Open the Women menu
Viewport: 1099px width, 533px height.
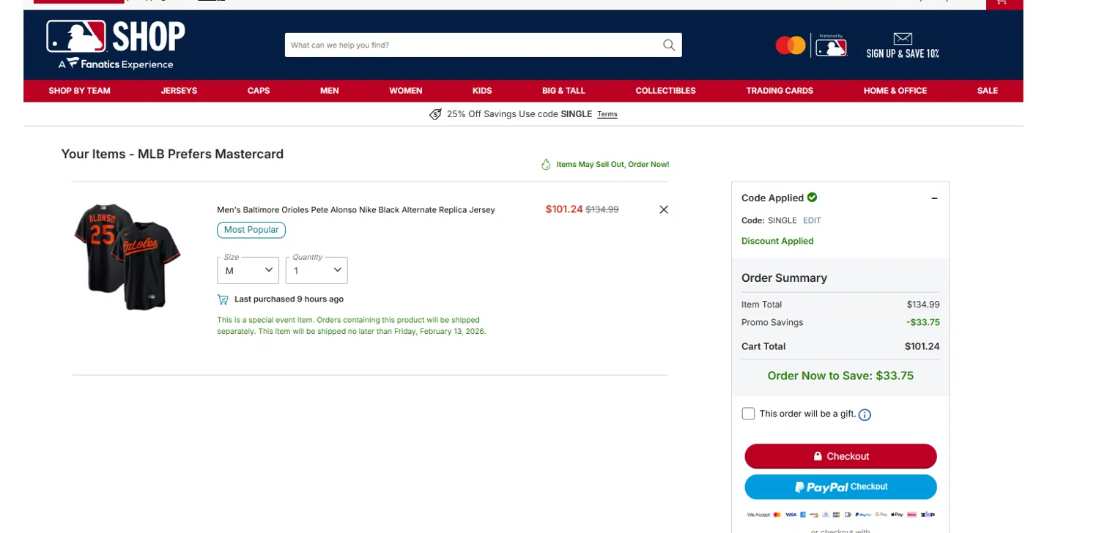[406, 91]
